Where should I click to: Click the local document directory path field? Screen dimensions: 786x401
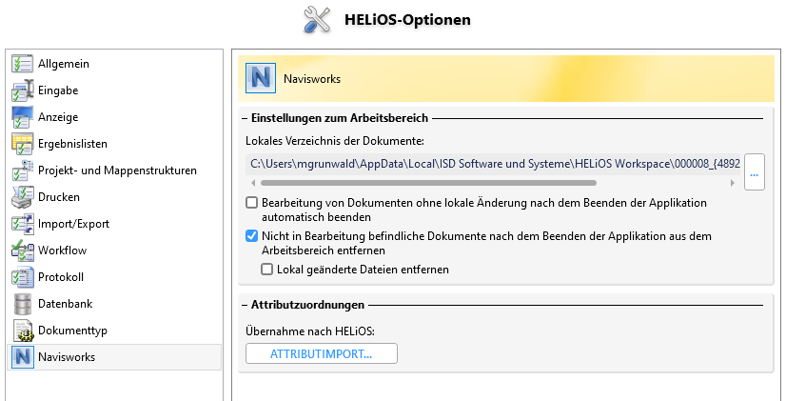[x=492, y=164]
